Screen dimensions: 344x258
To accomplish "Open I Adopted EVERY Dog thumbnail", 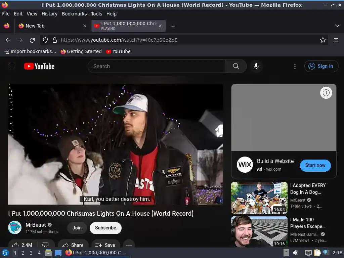I will click(259, 198).
